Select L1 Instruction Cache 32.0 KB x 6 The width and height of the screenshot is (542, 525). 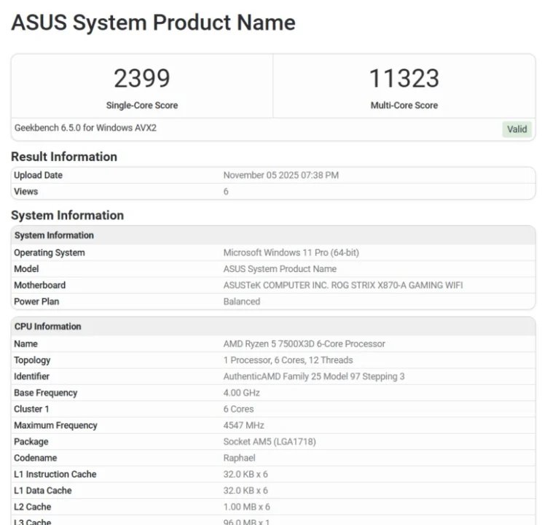pyautogui.click(x=246, y=474)
